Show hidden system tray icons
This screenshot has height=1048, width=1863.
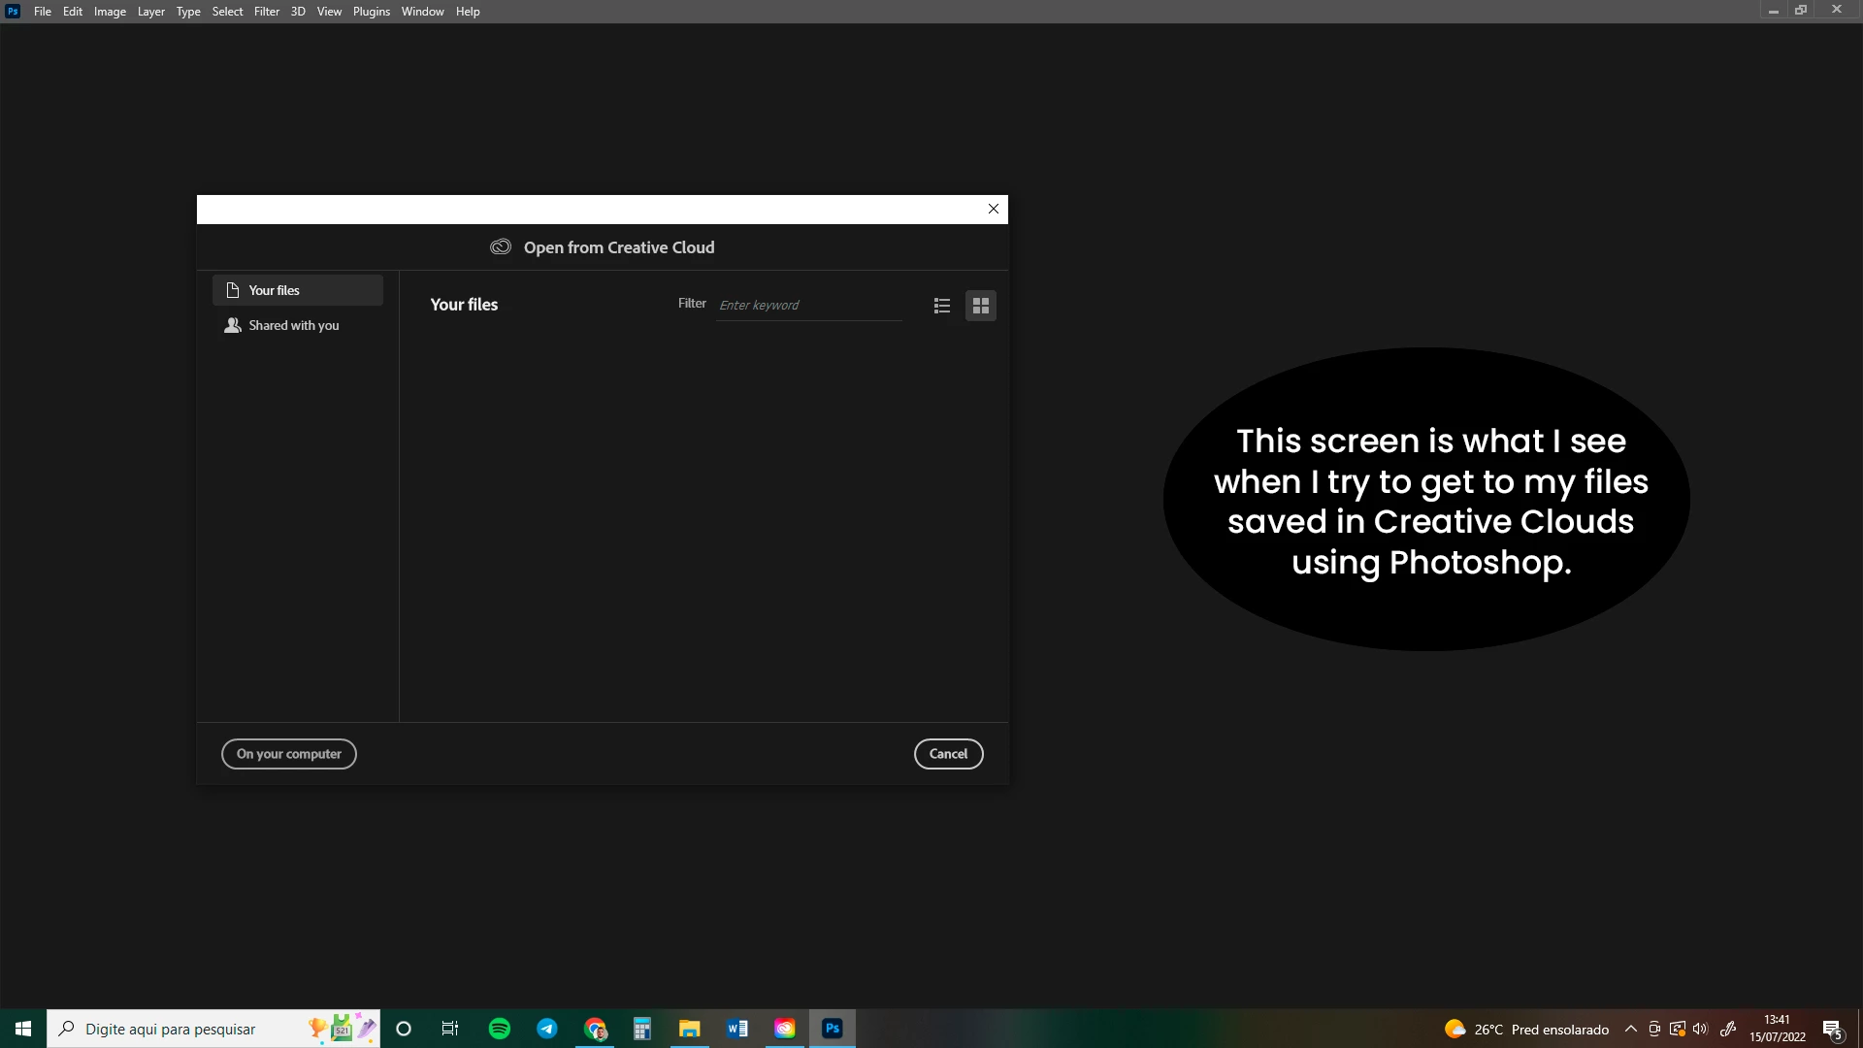click(1631, 1029)
